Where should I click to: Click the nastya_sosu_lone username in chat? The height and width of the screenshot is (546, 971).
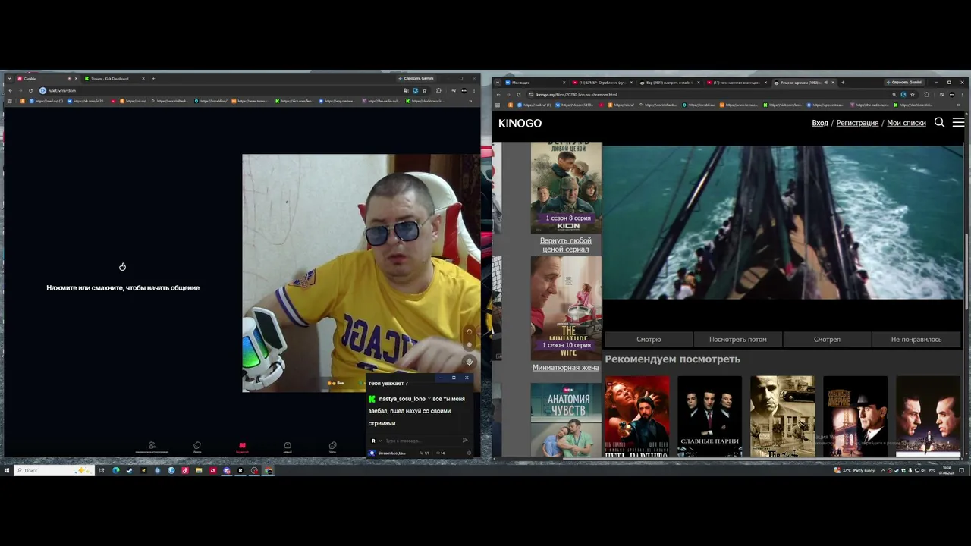(402, 399)
